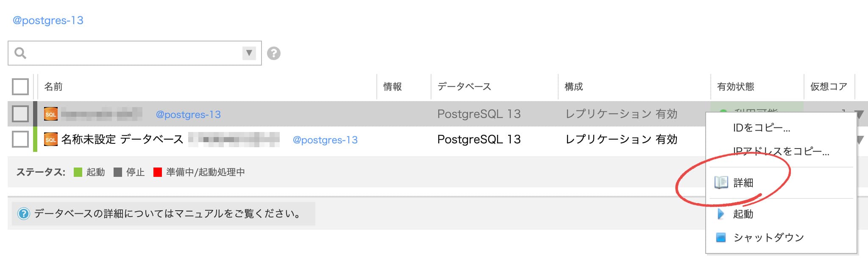Click the book icon next to 詳細
Viewport: 868px width, 275px height.
[x=721, y=183]
